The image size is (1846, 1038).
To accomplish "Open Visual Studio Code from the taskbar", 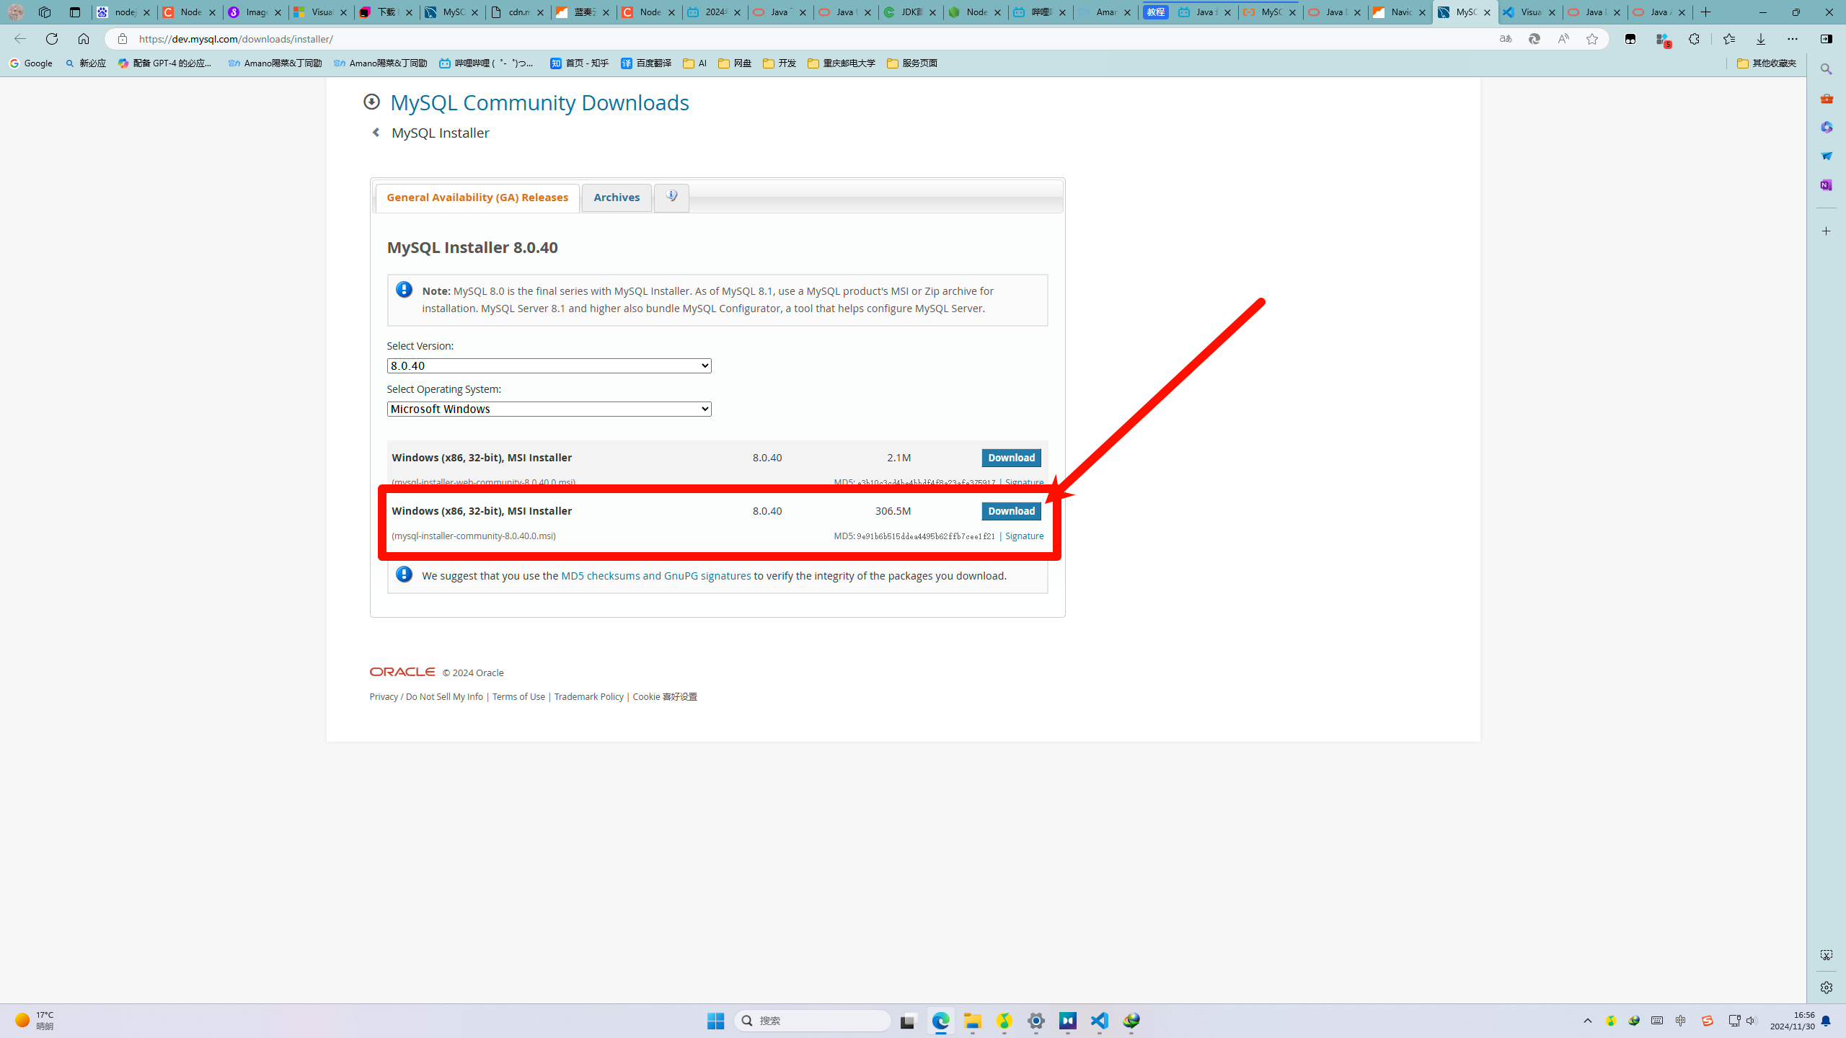I will [1100, 1021].
